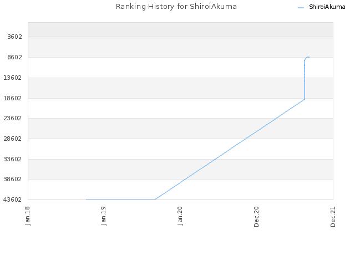
Task: Select the 33602 y-axis label
Action: point(13,159)
